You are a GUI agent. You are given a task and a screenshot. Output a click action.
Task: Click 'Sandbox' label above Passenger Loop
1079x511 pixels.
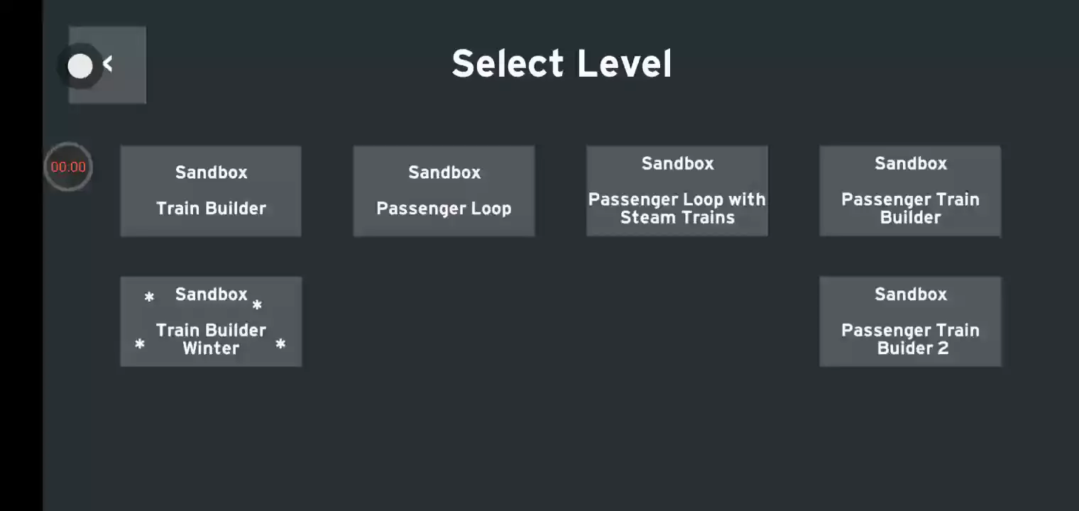pyautogui.click(x=444, y=172)
